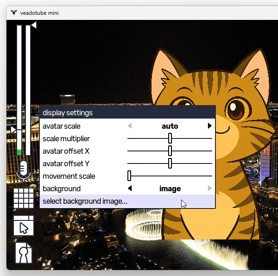The height and width of the screenshot is (276, 278).
Task: Click the lower threshold triangle on the mic meter
Action: click(x=13, y=130)
